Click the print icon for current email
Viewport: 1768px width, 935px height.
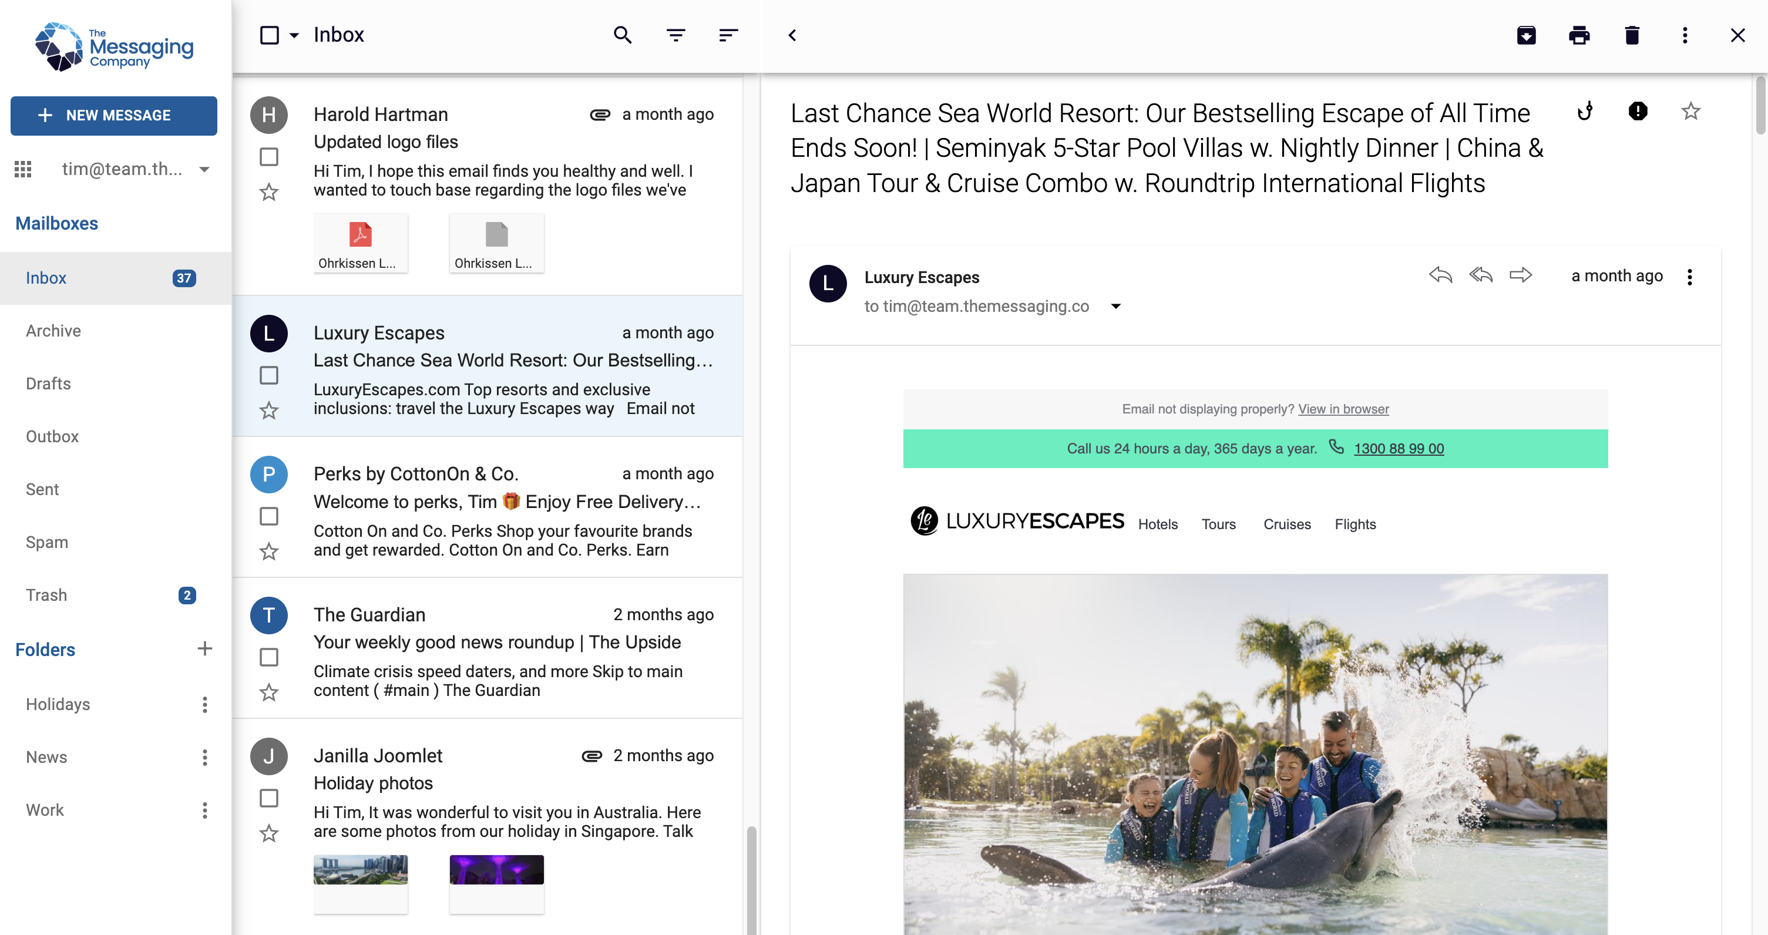tap(1579, 34)
